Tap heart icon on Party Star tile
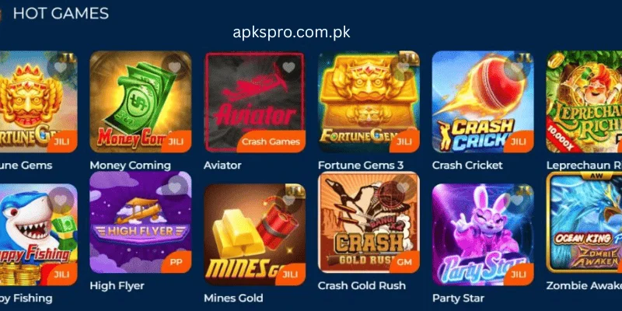 click(x=517, y=200)
